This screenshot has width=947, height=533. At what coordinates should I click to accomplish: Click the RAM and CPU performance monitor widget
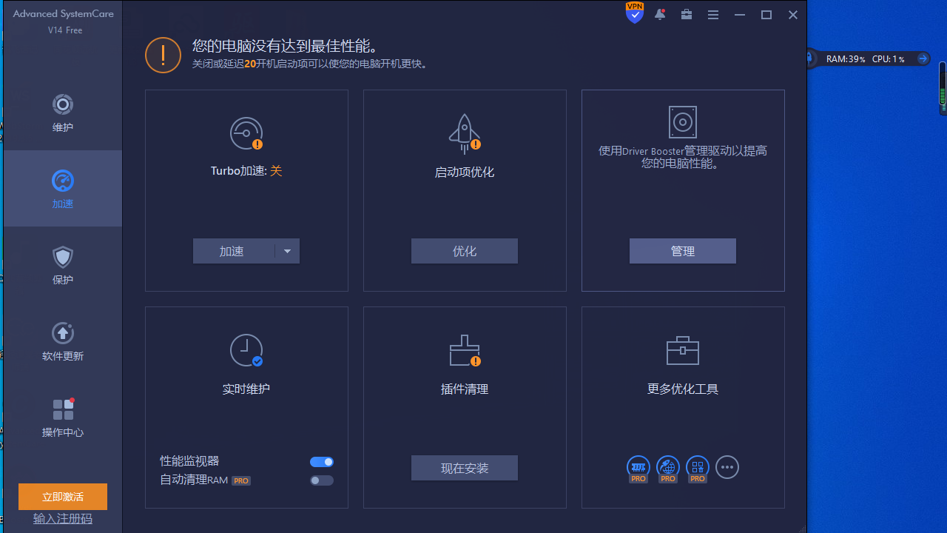pyautogui.click(x=866, y=58)
